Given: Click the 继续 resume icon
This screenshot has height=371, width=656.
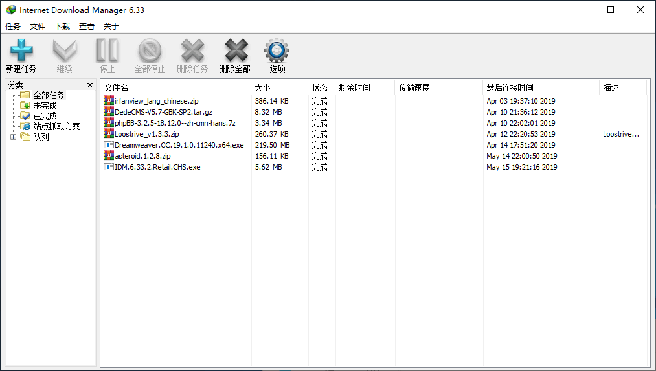Looking at the screenshot, I should tap(64, 51).
